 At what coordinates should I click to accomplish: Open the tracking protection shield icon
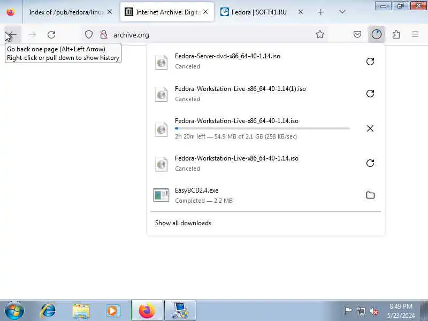coord(89,35)
